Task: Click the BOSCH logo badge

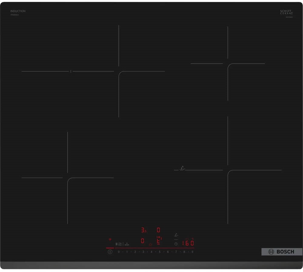Action: 282,252
